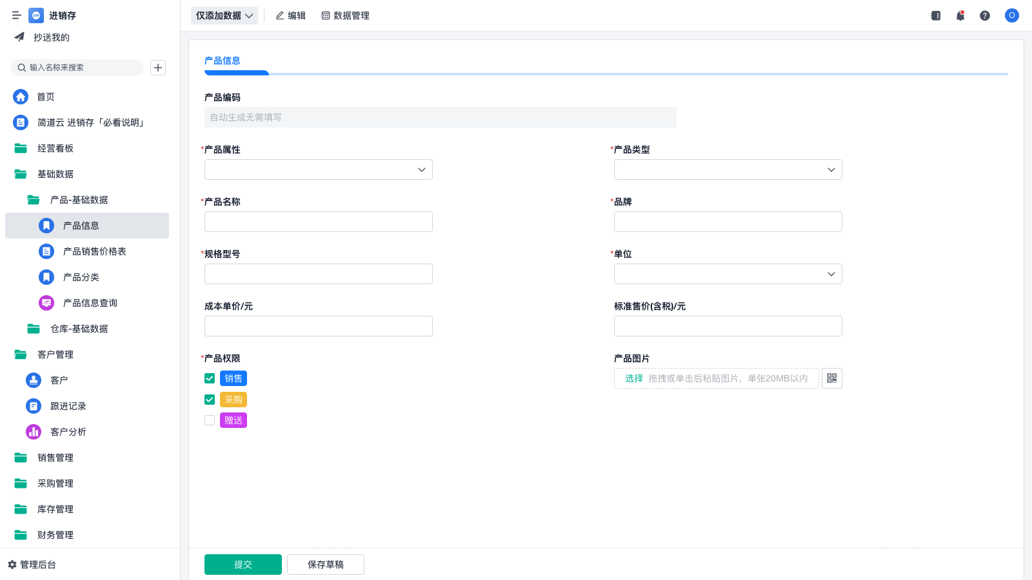Click the 保存草稿 button
Viewport: 1032px width, 580px height.
[325, 565]
